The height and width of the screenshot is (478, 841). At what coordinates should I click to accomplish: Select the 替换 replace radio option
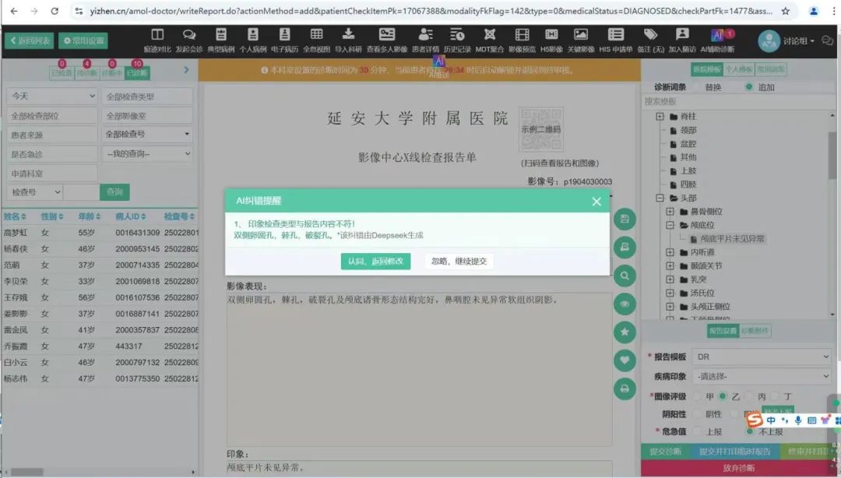click(697, 87)
